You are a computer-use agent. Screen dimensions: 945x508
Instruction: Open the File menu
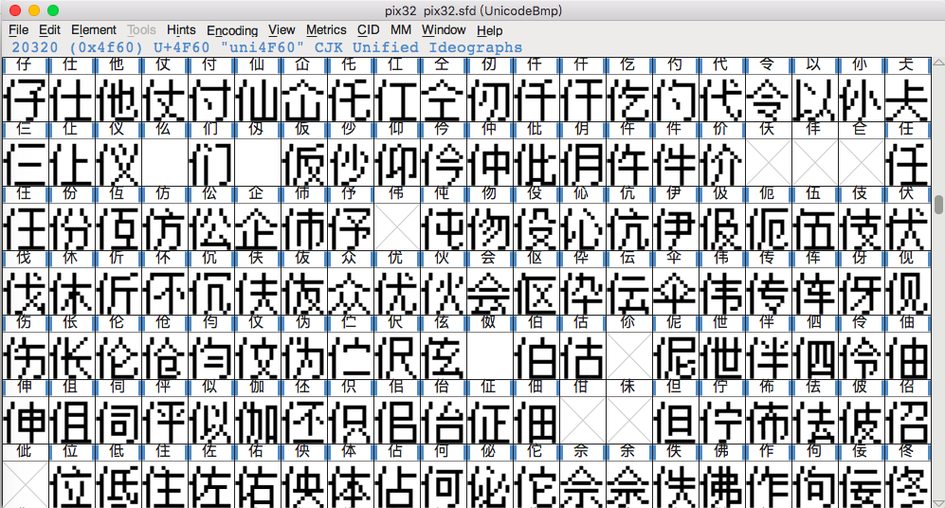[18, 30]
